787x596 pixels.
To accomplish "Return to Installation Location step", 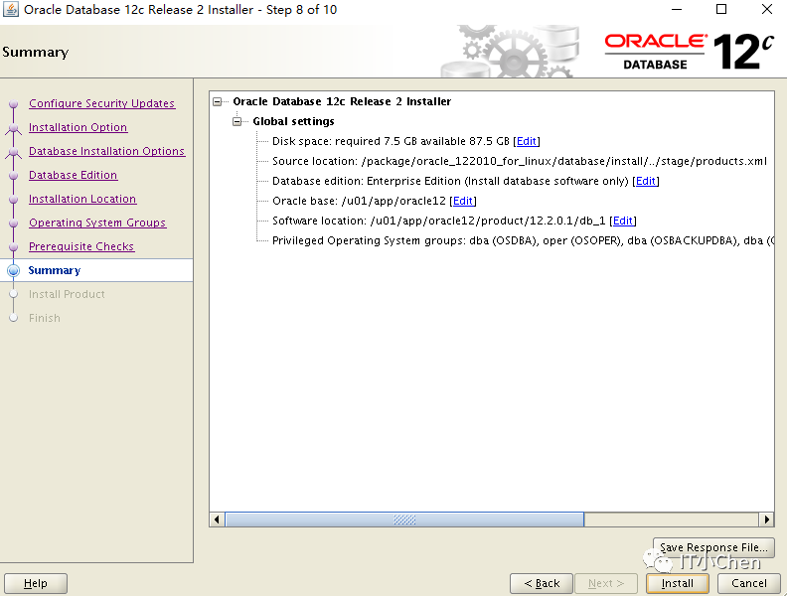I will coord(82,199).
